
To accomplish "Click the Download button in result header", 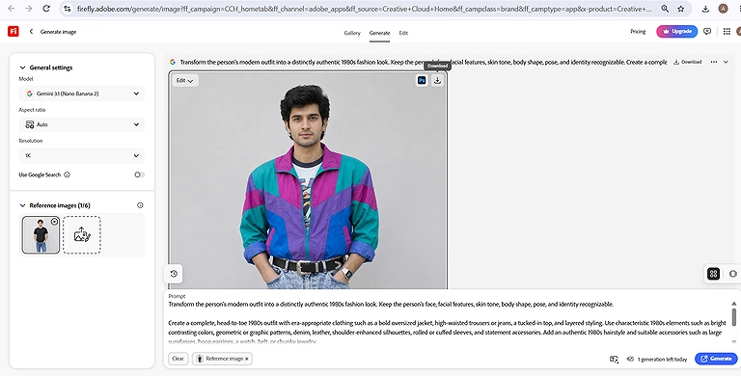I will click(688, 62).
